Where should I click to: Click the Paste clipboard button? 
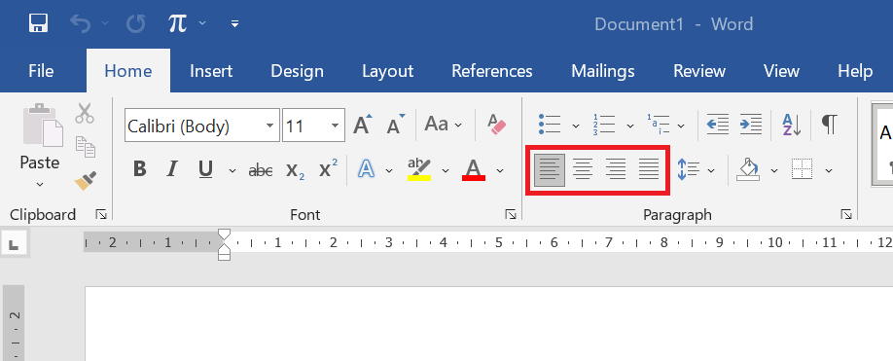pos(42,126)
